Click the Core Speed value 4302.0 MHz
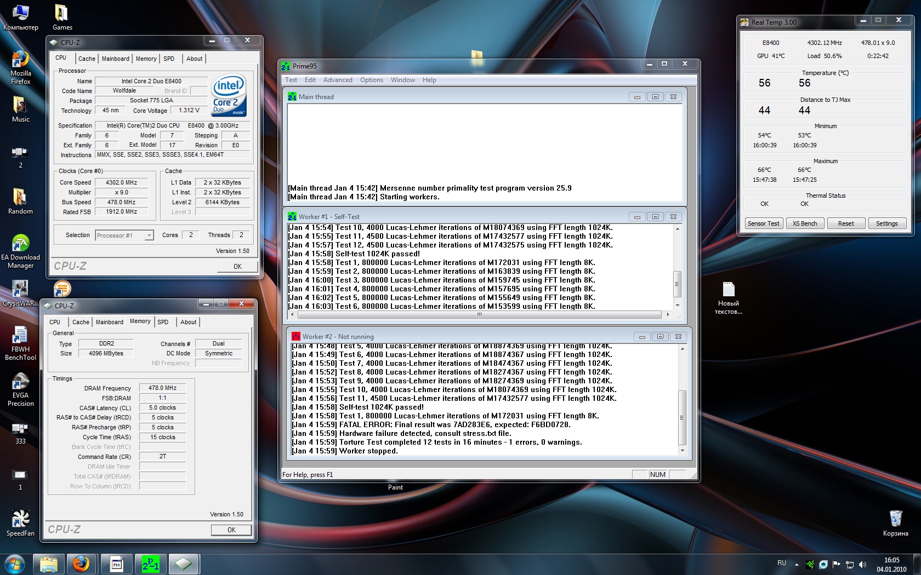Screen dimensions: 921x575 tap(122, 182)
